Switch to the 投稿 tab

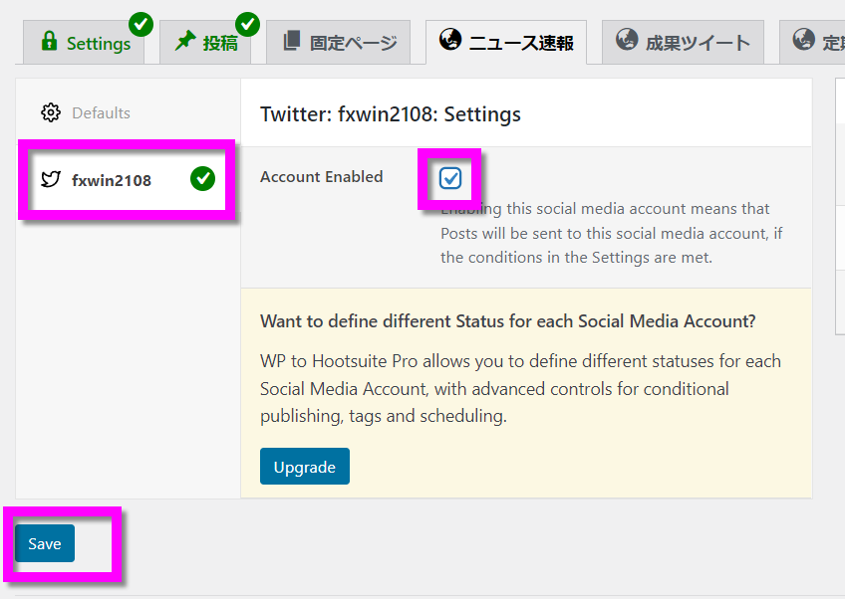(205, 42)
